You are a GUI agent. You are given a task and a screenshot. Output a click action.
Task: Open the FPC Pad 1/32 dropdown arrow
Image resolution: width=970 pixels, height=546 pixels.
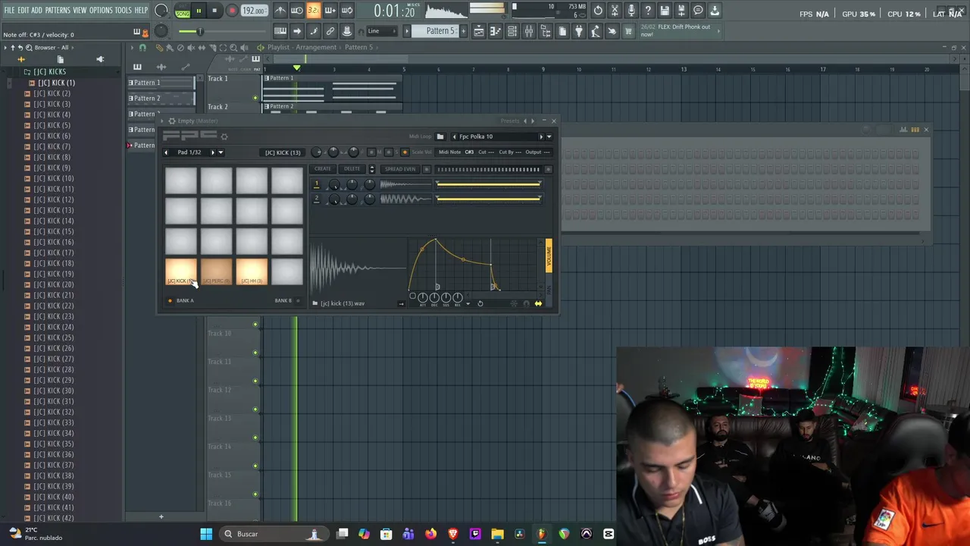[x=221, y=152]
